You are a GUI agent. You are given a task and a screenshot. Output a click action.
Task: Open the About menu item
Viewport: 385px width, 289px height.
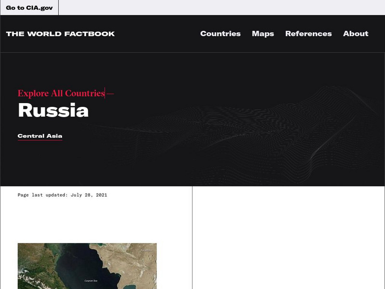point(356,34)
